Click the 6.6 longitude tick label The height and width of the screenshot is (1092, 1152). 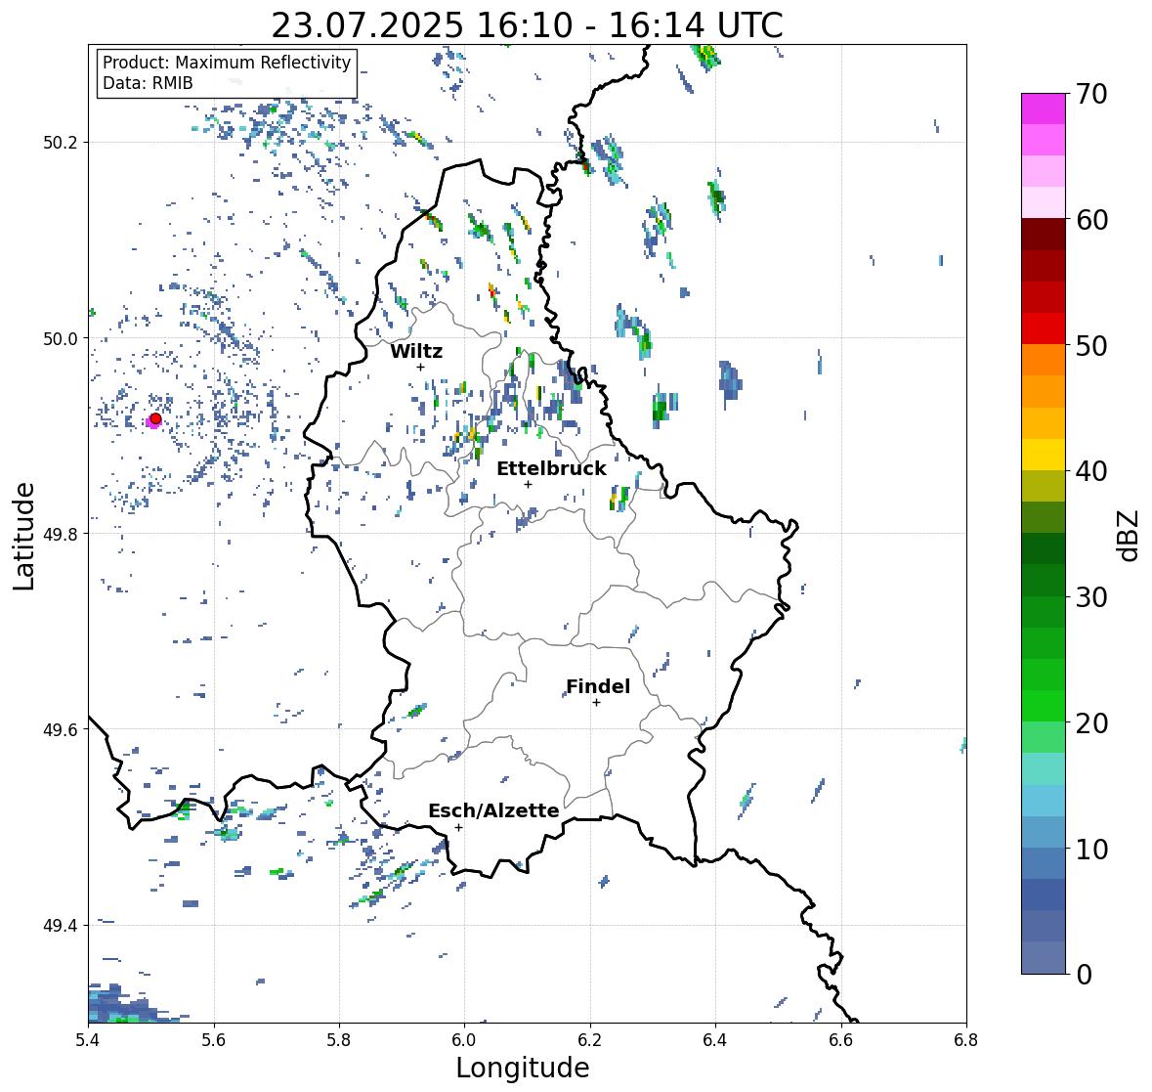[x=841, y=1039]
